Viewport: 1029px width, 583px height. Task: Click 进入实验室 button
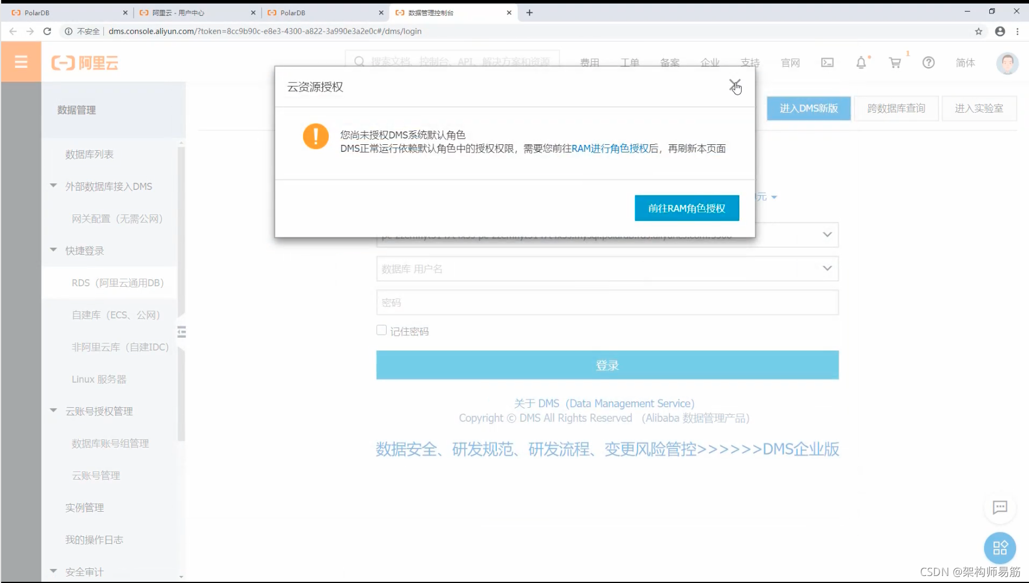coord(979,108)
